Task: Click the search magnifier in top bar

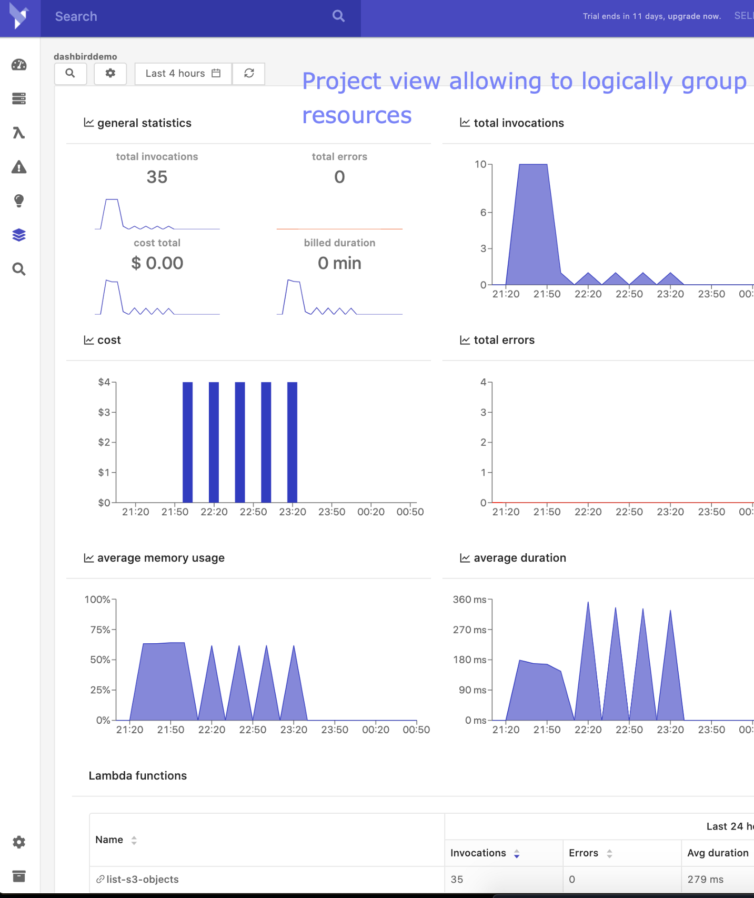Action: pos(339,16)
